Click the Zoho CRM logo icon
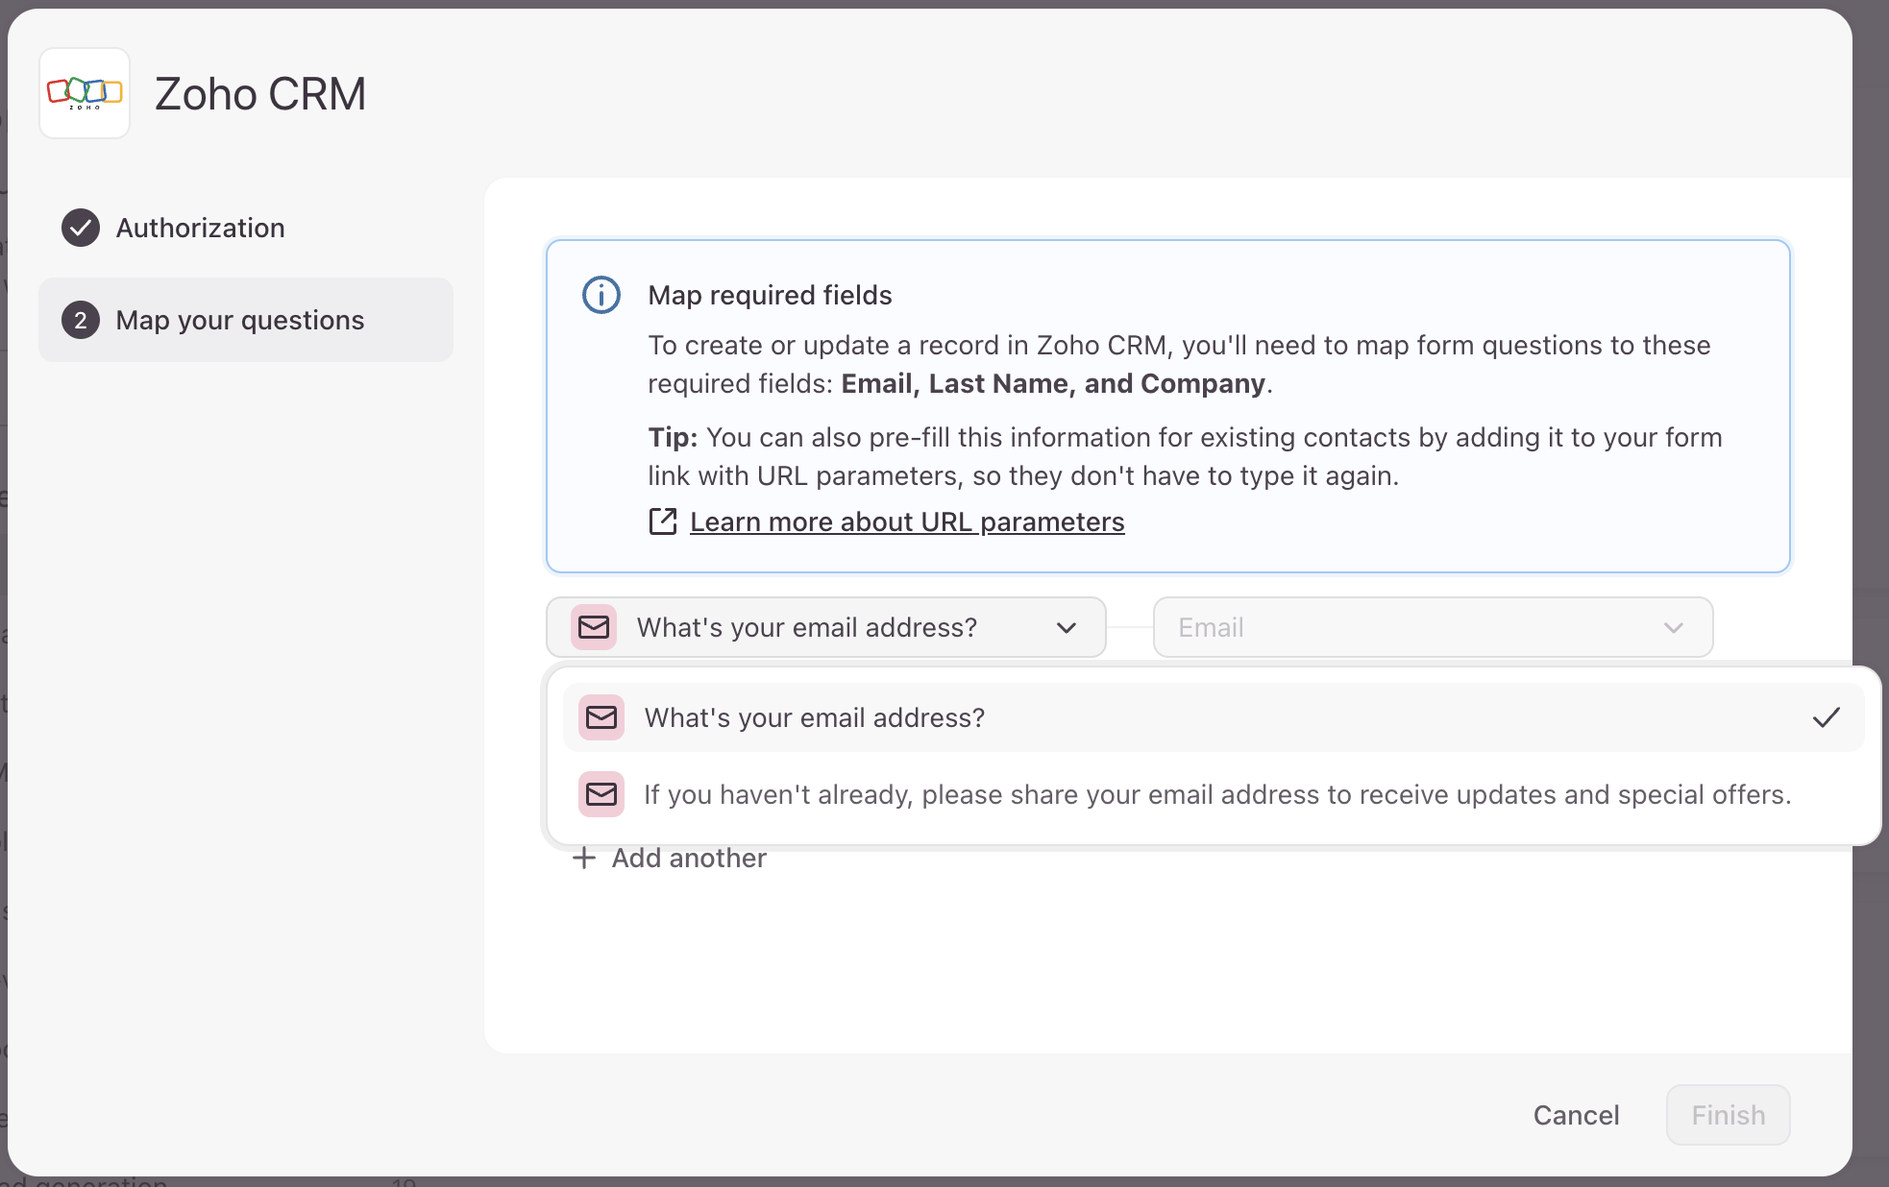1889x1187 pixels. click(85, 93)
